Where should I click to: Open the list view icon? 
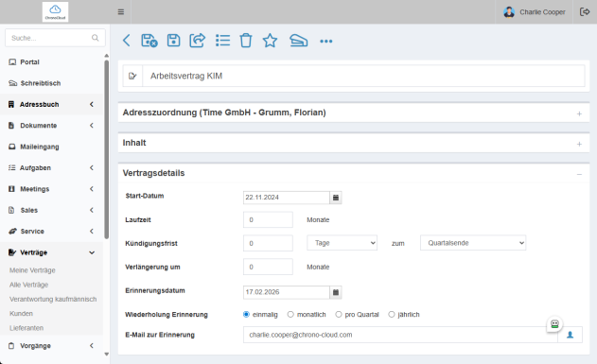pos(222,41)
